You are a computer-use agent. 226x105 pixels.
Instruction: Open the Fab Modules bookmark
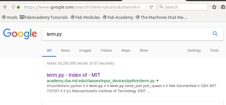pos(85,17)
